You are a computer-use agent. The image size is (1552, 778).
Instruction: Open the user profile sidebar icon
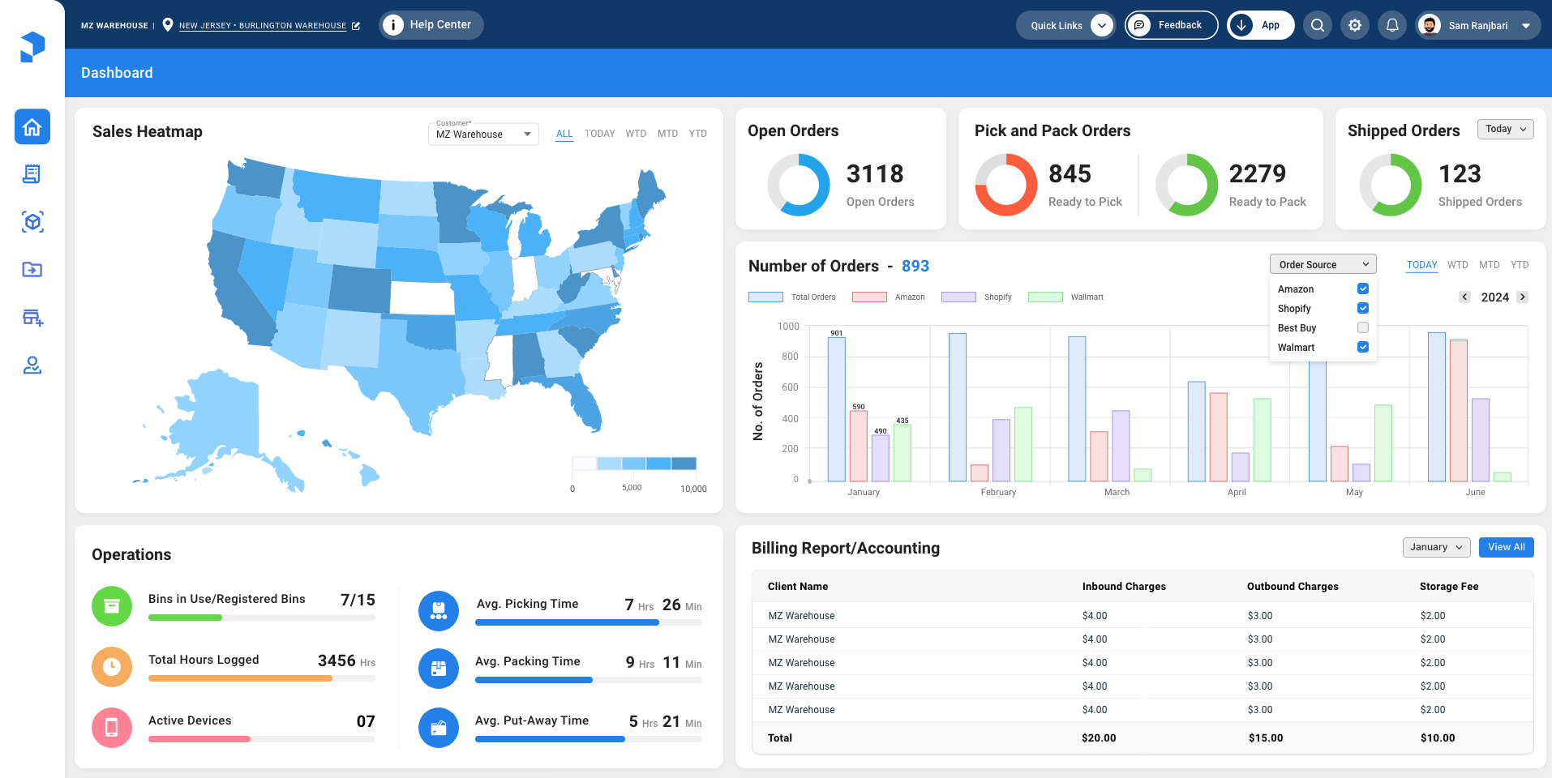32,365
